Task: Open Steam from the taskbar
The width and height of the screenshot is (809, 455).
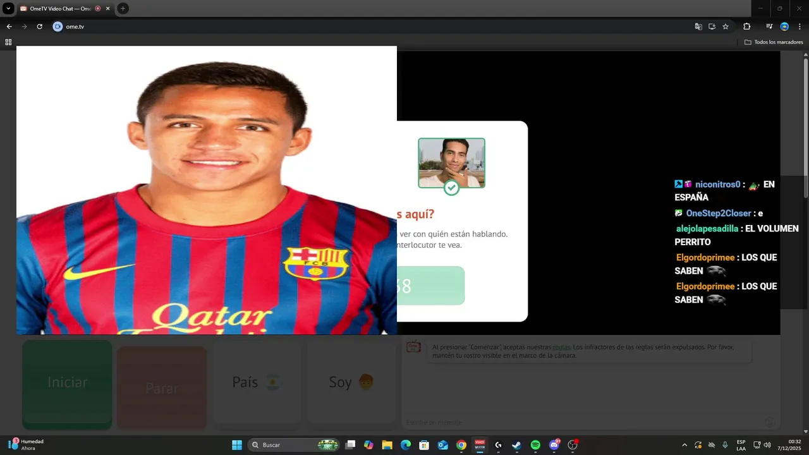Action: point(516,445)
